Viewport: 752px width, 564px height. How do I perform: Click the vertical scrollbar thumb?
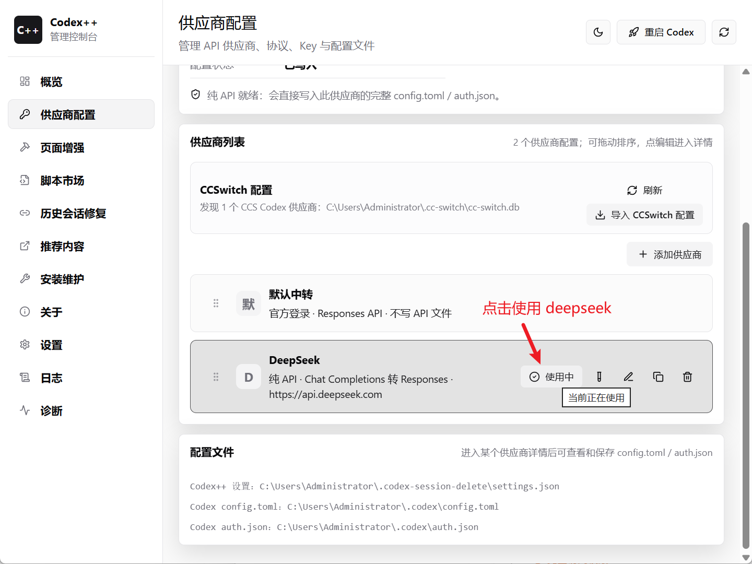click(x=746, y=385)
